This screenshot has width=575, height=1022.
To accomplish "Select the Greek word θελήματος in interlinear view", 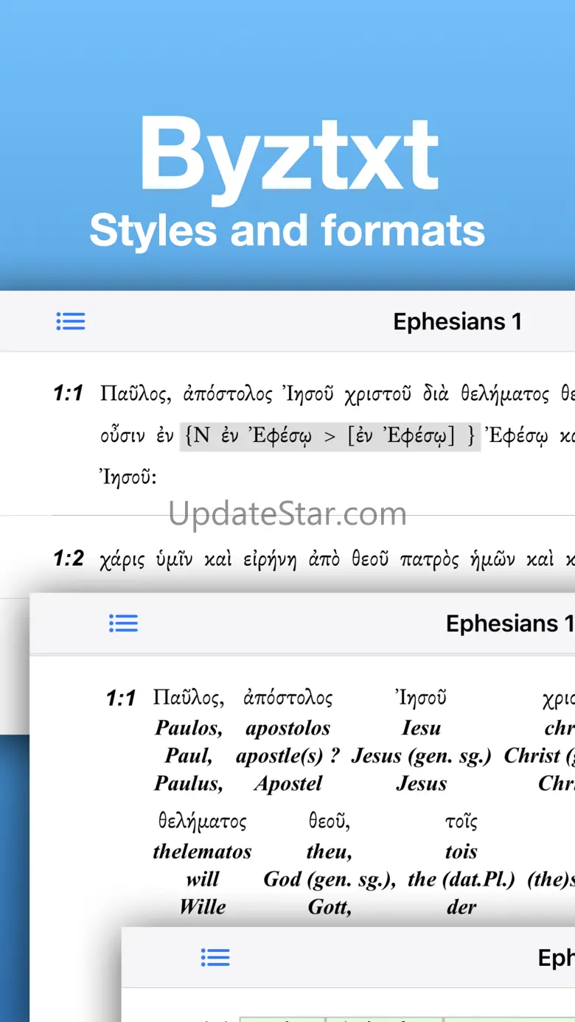I will [x=202, y=821].
